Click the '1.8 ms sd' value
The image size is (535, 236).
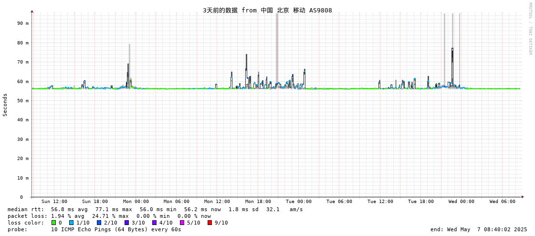[x=243, y=209]
